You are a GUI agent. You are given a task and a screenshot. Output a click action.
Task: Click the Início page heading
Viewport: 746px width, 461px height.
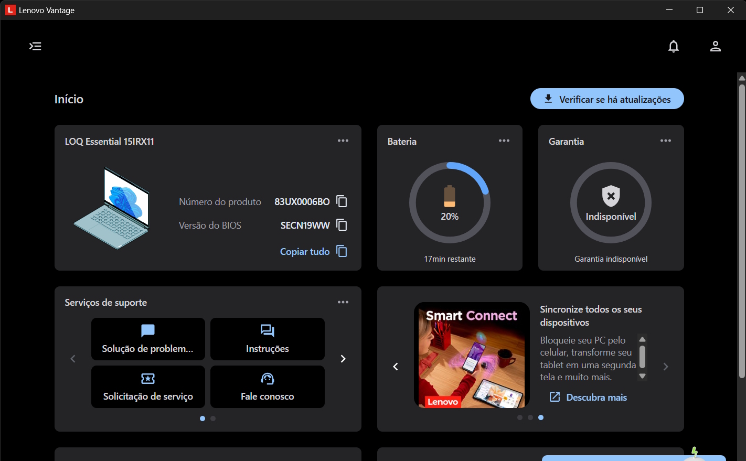pos(69,99)
